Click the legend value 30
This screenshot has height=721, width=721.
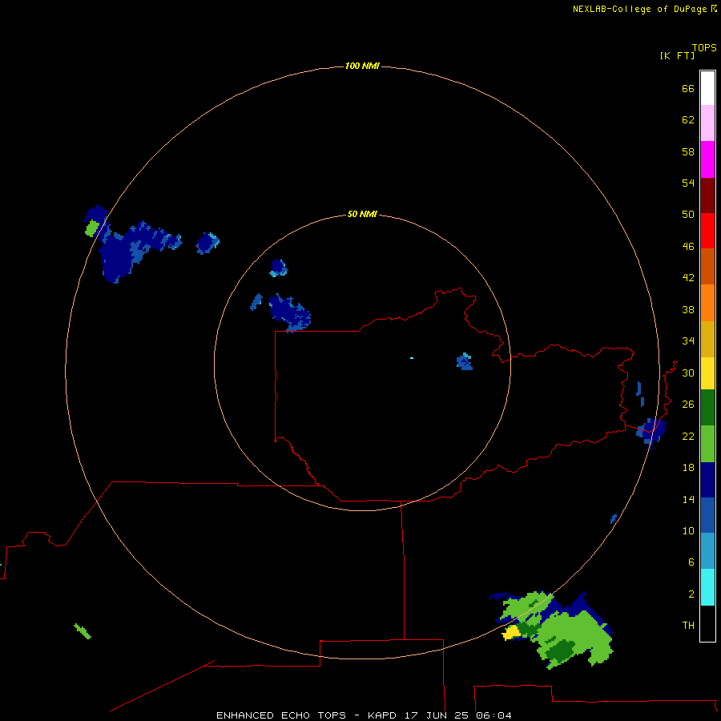[688, 373]
